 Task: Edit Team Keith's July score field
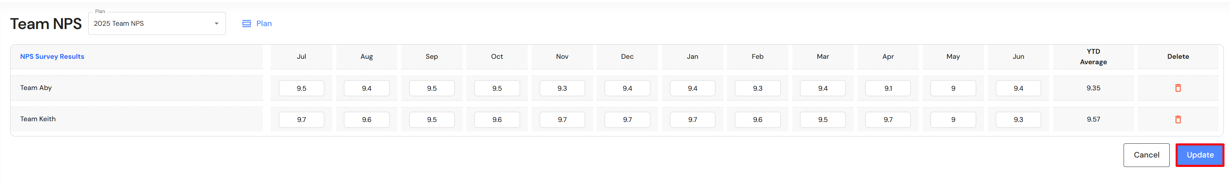click(301, 120)
